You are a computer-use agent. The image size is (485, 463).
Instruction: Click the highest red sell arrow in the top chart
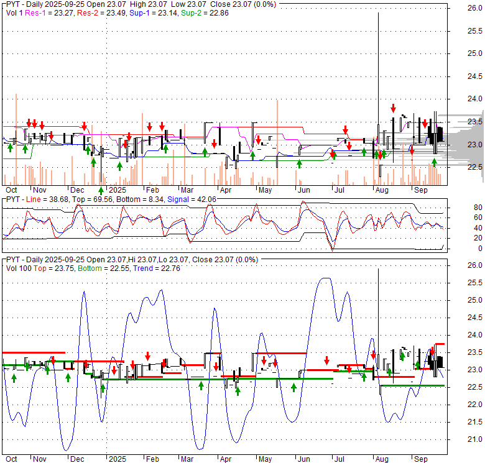pyautogui.click(x=393, y=108)
